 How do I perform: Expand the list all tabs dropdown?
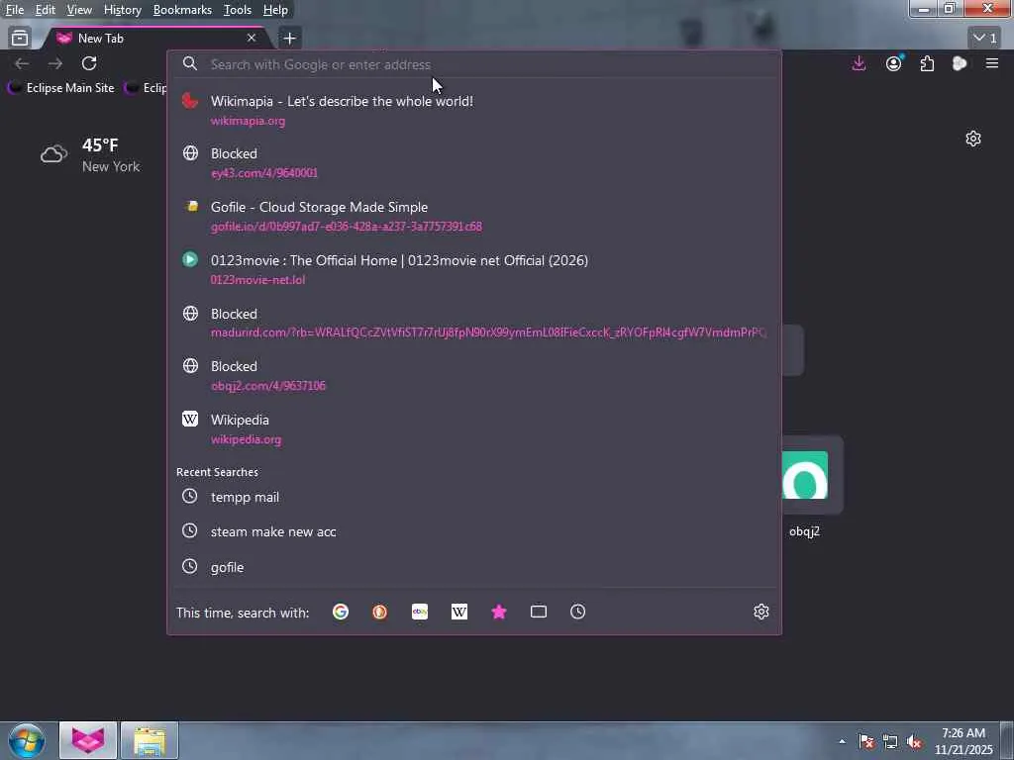[985, 39]
